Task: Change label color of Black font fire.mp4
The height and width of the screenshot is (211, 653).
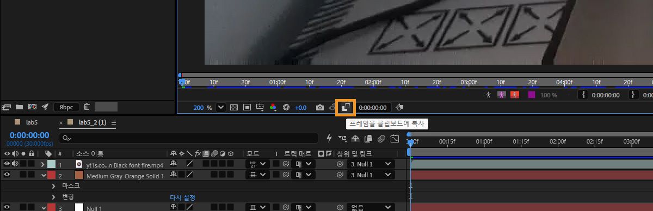Action: tap(51, 164)
